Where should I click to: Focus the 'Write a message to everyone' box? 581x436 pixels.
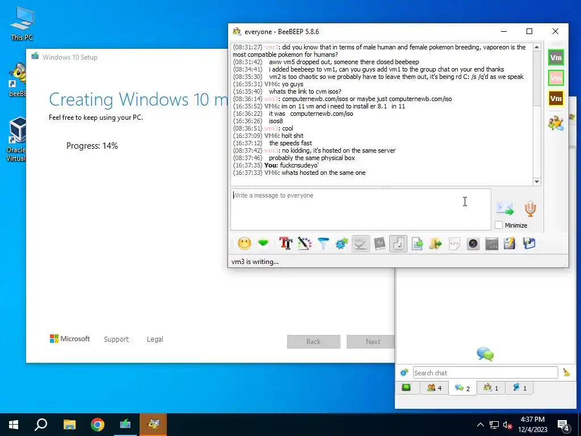coord(360,209)
